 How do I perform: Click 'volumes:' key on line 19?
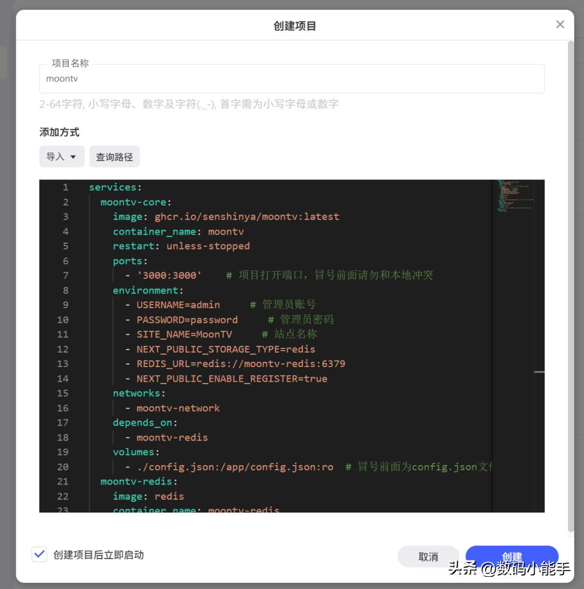click(136, 452)
